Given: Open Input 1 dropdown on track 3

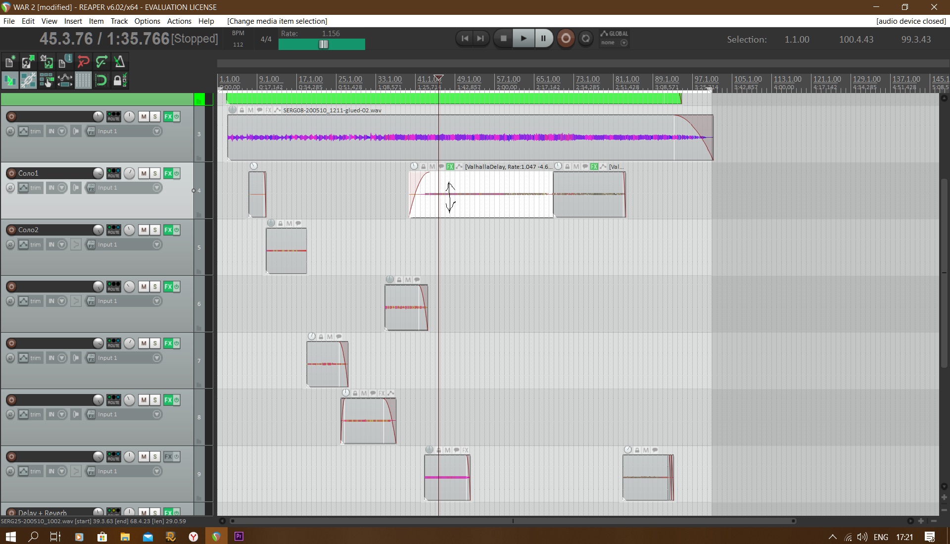Looking at the screenshot, I should point(157,131).
